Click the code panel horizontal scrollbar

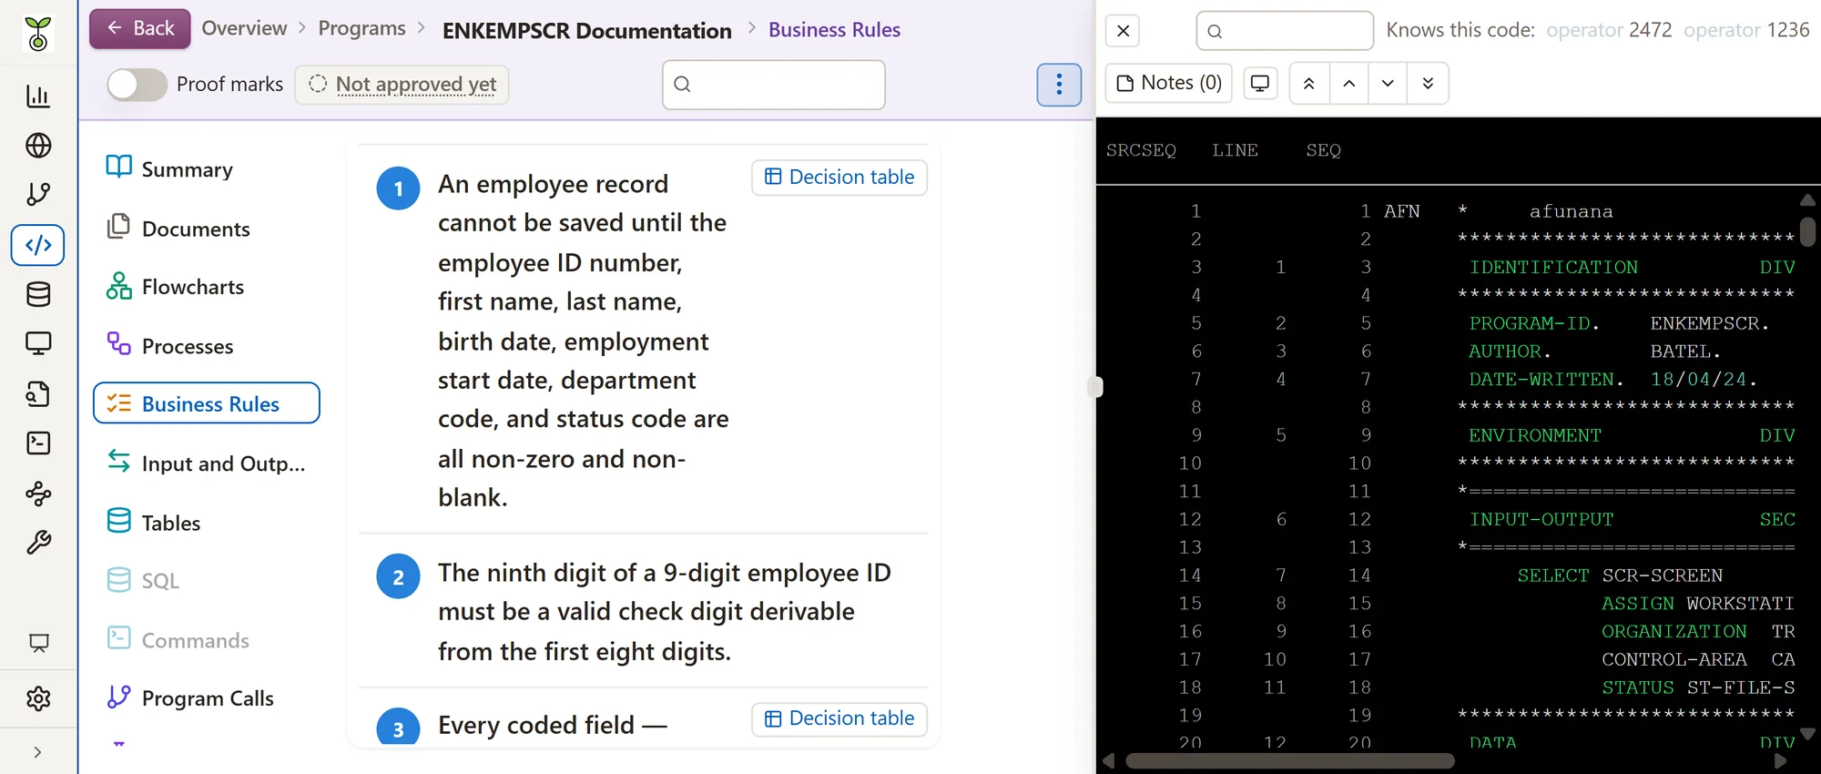click(x=1289, y=761)
